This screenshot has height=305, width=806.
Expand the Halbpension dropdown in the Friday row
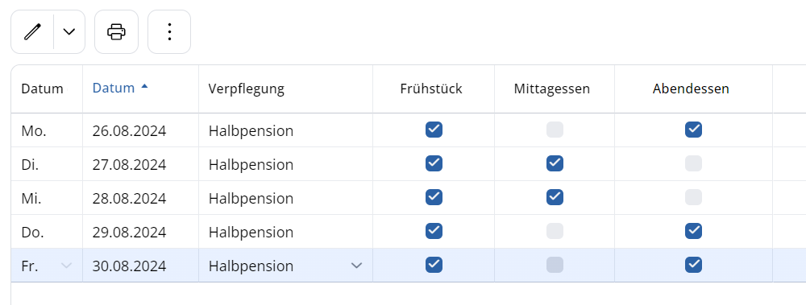(x=356, y=266)
